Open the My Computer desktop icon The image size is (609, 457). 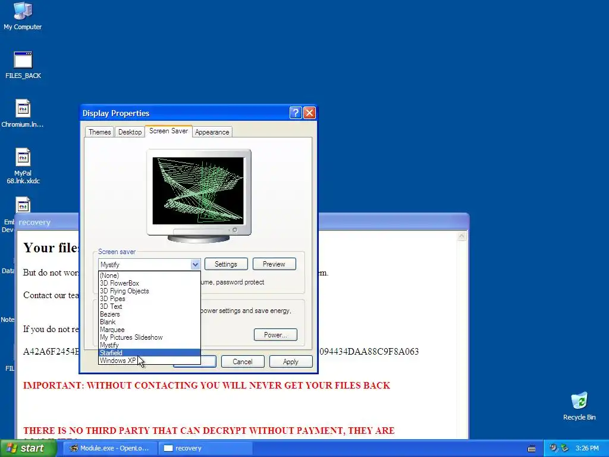click(23, 15)
